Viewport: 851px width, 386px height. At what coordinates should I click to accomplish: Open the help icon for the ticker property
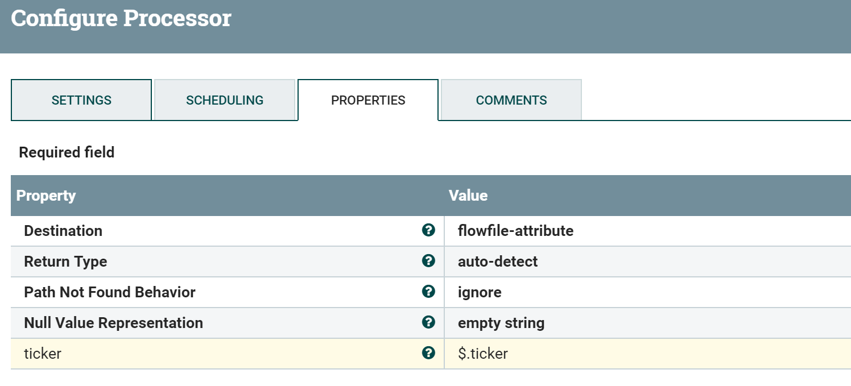[x=428, y=353]
